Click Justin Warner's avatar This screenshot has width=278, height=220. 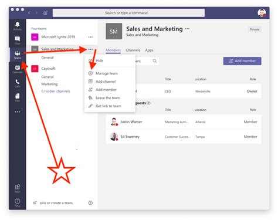[x=114, y=121]
